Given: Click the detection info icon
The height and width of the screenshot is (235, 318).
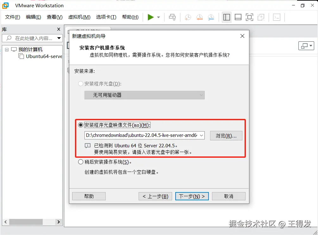Looking at the screenshot, I should [x=88, y=146].
